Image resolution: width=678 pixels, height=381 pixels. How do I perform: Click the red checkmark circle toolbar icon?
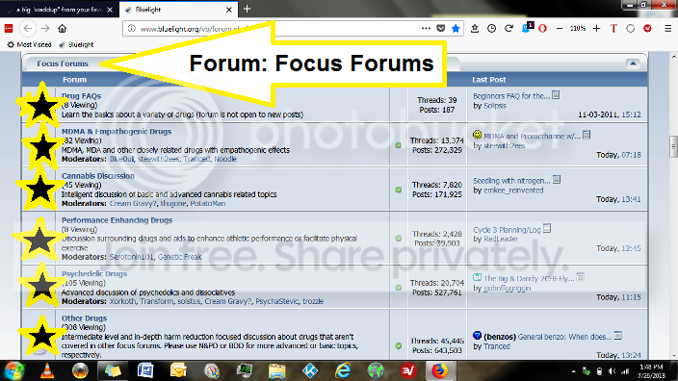tap(647, 29)
